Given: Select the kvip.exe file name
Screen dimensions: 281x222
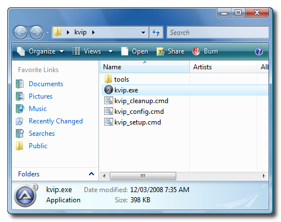Looking at the screenshot, I should pos(126,90).
